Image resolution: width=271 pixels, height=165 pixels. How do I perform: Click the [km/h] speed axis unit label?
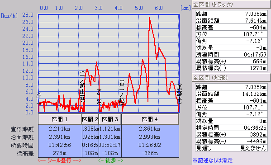point(10,16)
